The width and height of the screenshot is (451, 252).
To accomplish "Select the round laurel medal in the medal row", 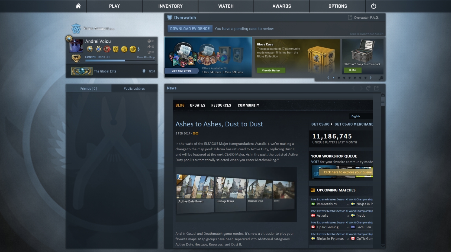I will [x=90, y=49].
